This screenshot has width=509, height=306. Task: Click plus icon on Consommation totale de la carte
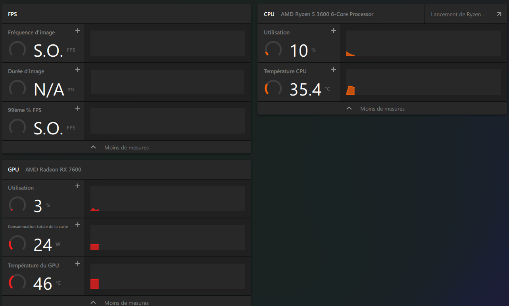pyautogui.click(x=78, y=225)
